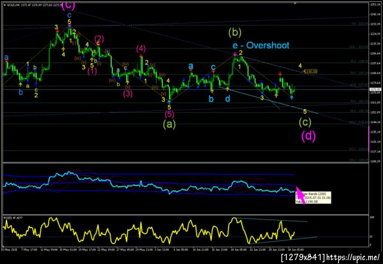Click the orange price tag beside yellow 4
Image resolution: width=383 pixels, height=264 pixels.
[311, 71]
